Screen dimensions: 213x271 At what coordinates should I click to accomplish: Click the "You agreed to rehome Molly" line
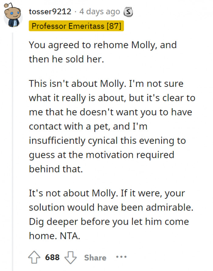point(103,45)
